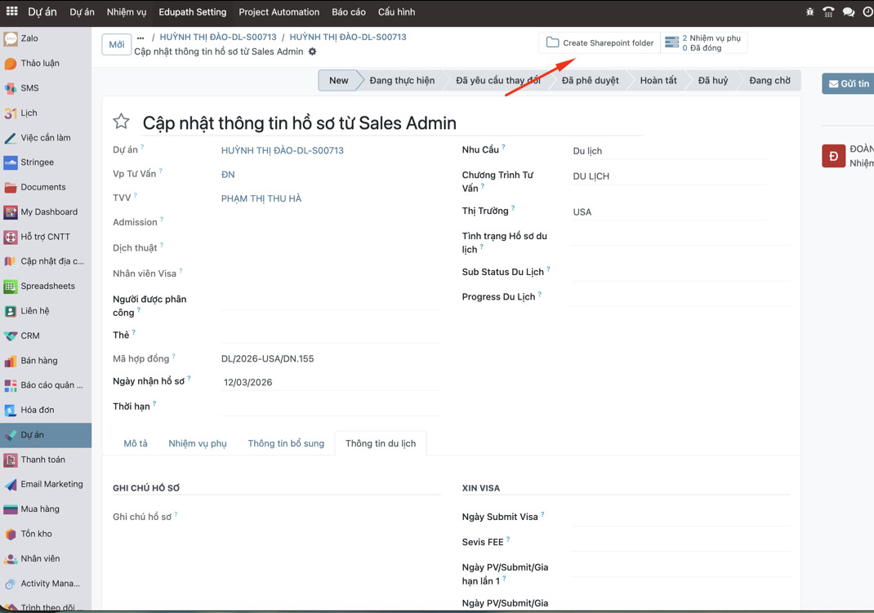Open Hỗ trợ CNTT app icon

point(11,237)
